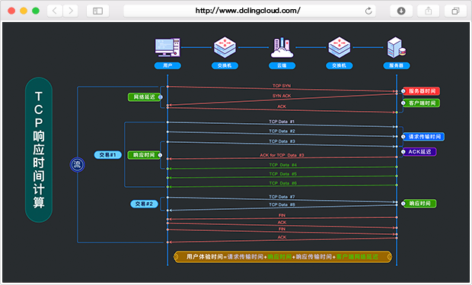
Task: Select the cloud data center icon
Action: click(282, 47)
